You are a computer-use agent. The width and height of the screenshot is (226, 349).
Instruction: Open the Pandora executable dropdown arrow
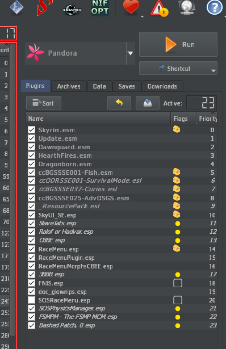click(131, 53)
